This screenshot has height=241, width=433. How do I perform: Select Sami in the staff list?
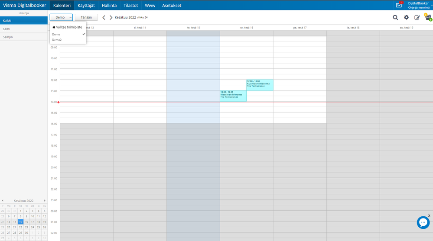[x=24, y=29]
